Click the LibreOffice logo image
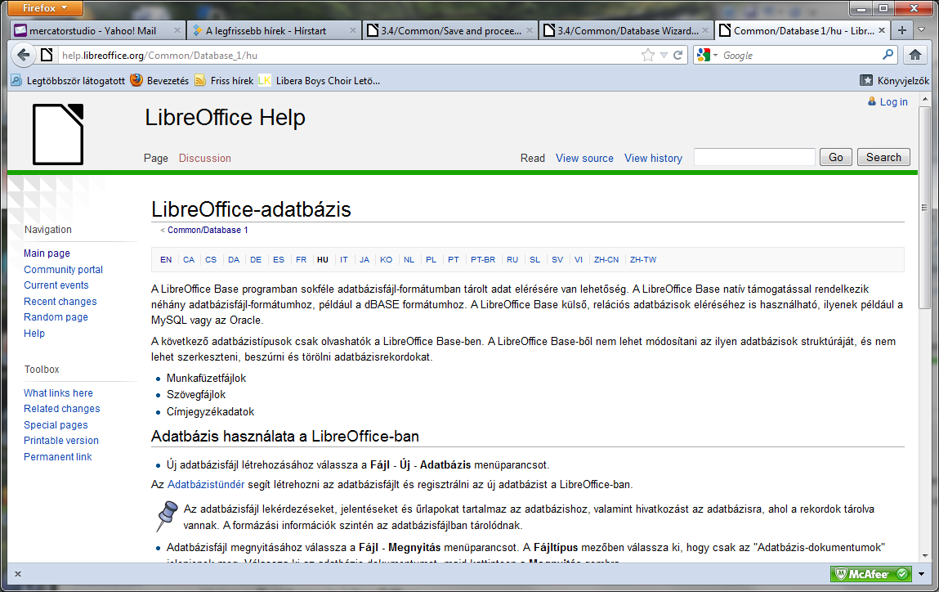This screenshot has width=939, height=592. pos(58,134)
